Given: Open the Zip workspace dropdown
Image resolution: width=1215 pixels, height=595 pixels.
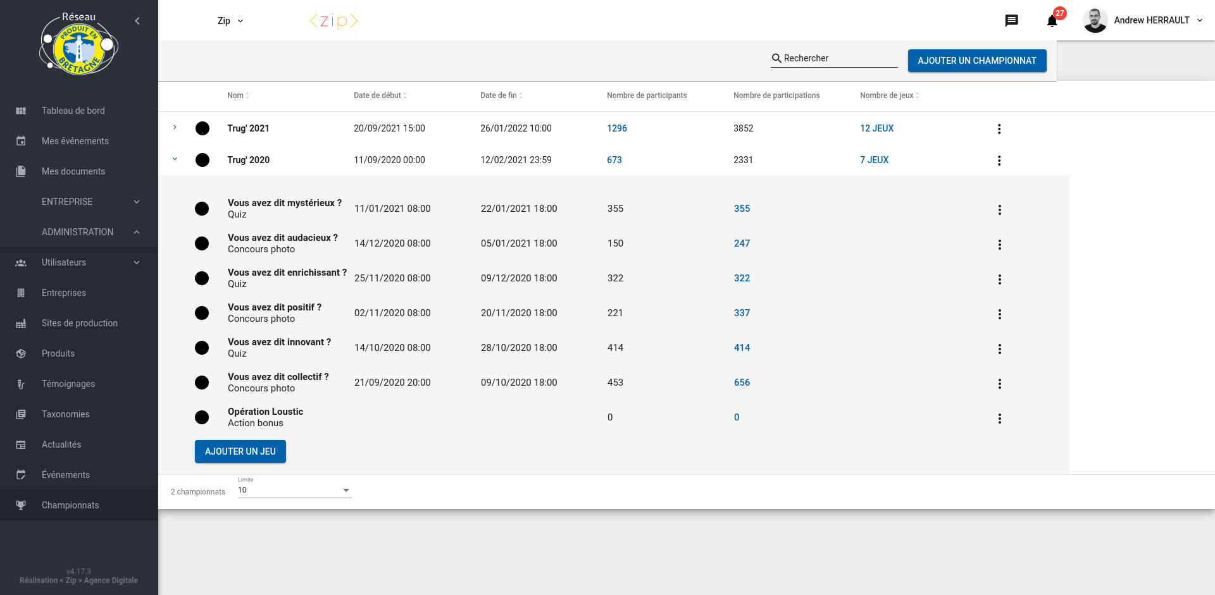Looking at the screenshot, I should click(x=230, y=20).
